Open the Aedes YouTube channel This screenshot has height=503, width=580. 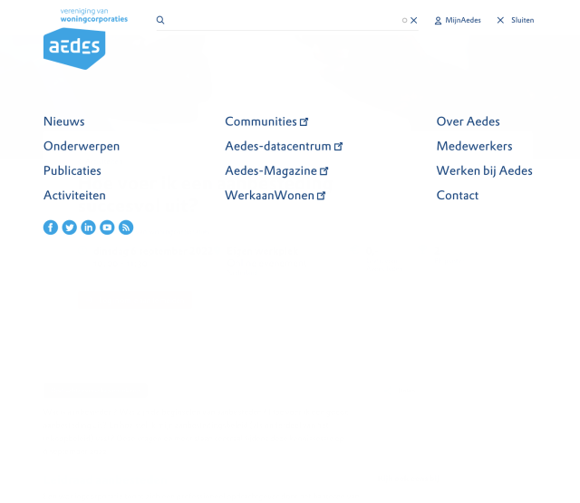107,227
